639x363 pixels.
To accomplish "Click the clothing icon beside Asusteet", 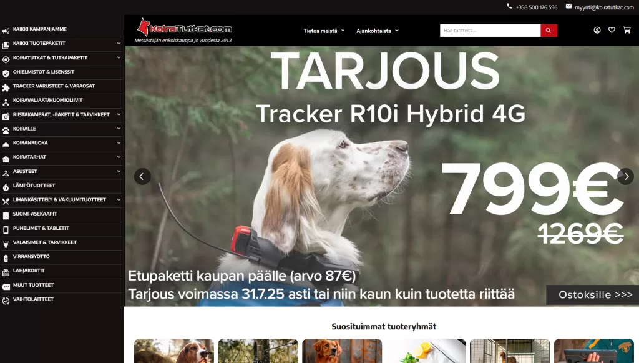I will coord(6,173).
